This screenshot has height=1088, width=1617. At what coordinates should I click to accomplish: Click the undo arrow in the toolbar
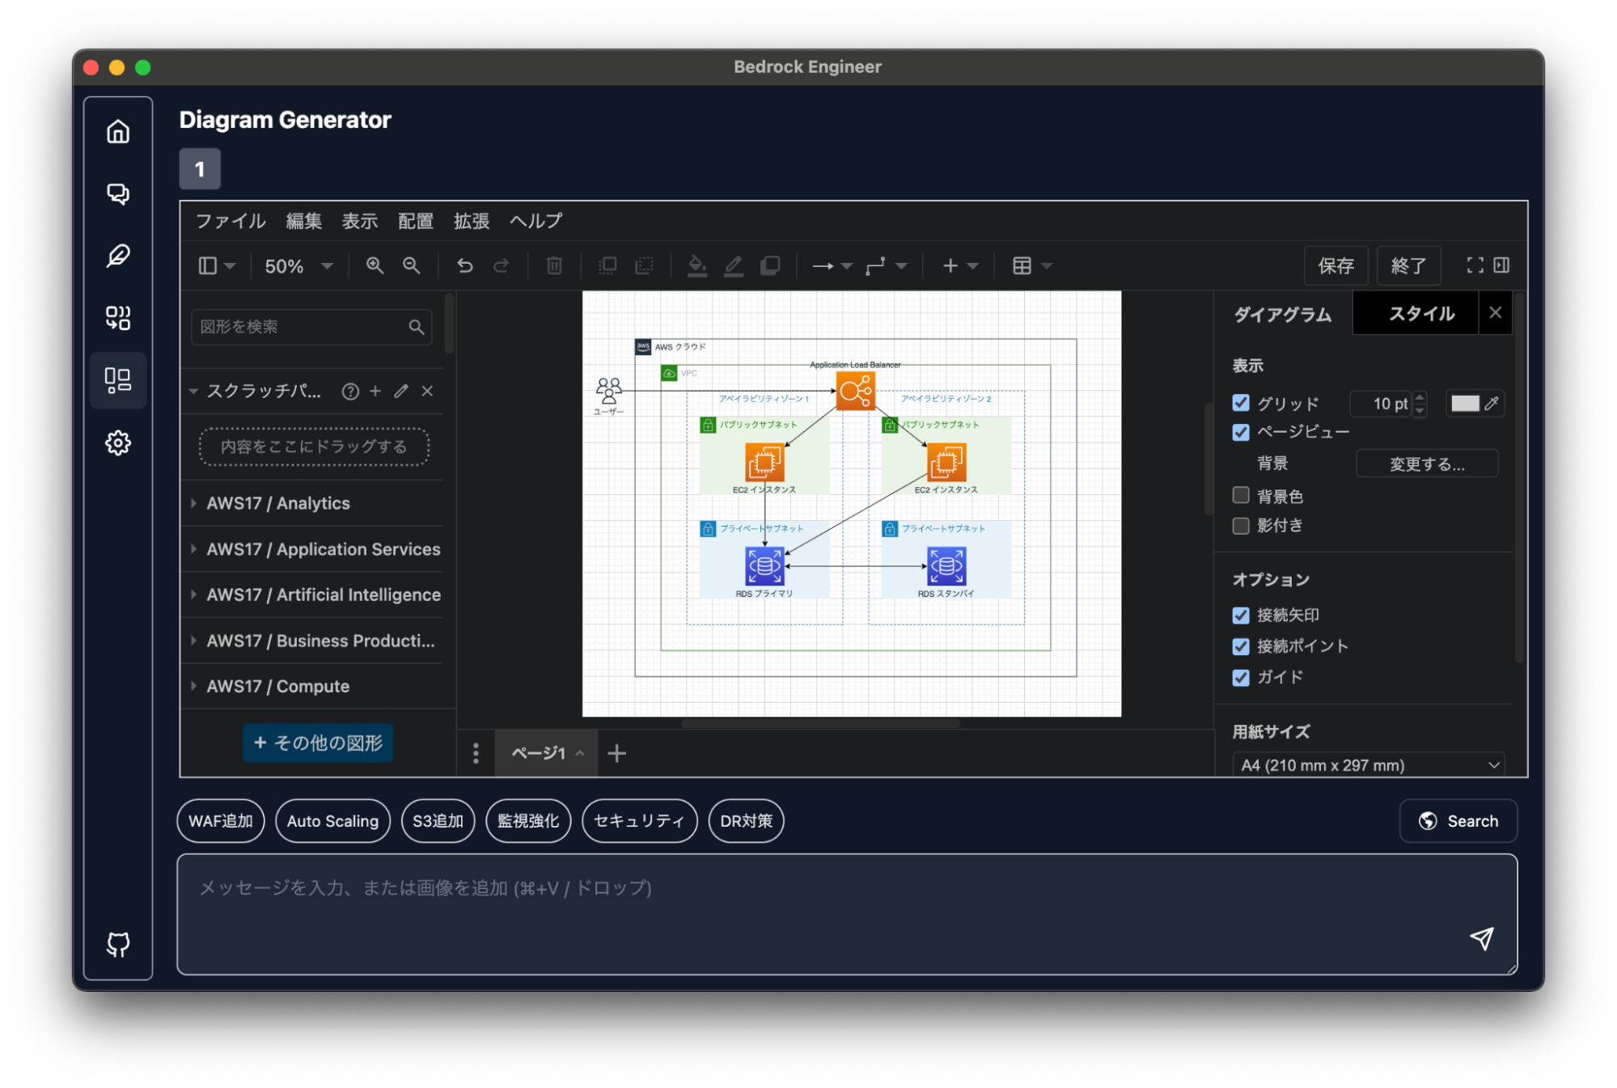(x=464, y=265)
